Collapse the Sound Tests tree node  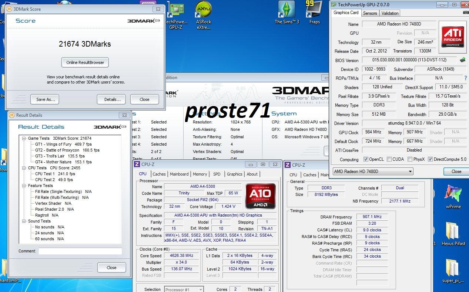tap(24, 221)
